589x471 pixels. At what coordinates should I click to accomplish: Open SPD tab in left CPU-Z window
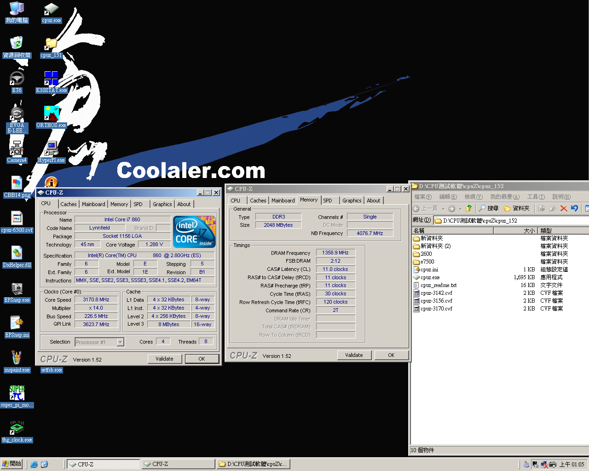tap(138, 204)
